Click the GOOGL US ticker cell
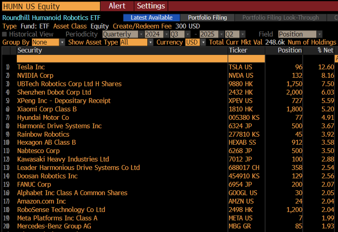338x232 pixels. pyautogui.click(x=243, y=193)
